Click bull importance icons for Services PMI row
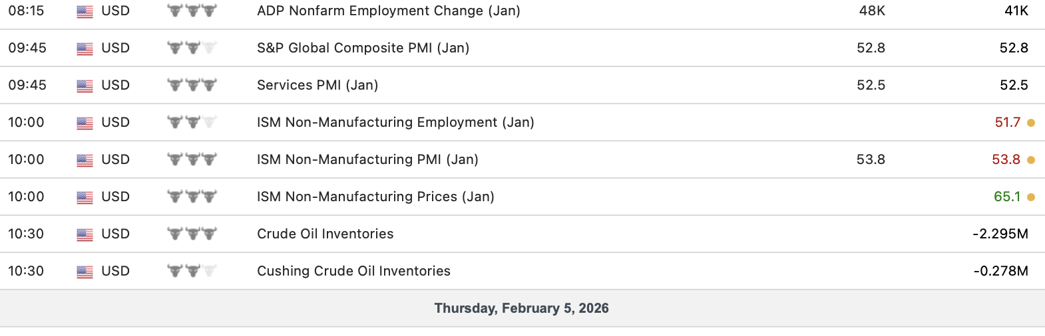This screenshot has width=1045, height=336. point(192,86)
